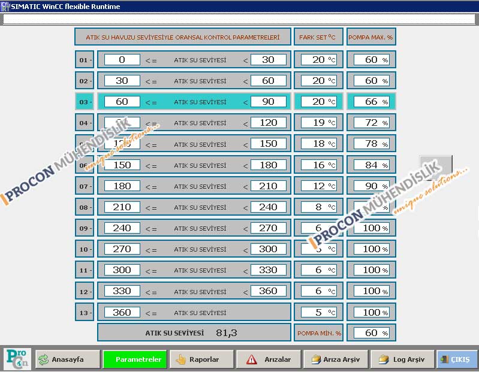The image size is (479, 372).
Task: Edit row 11 Pompa Max 100 %
Action: tap(371, 270)
